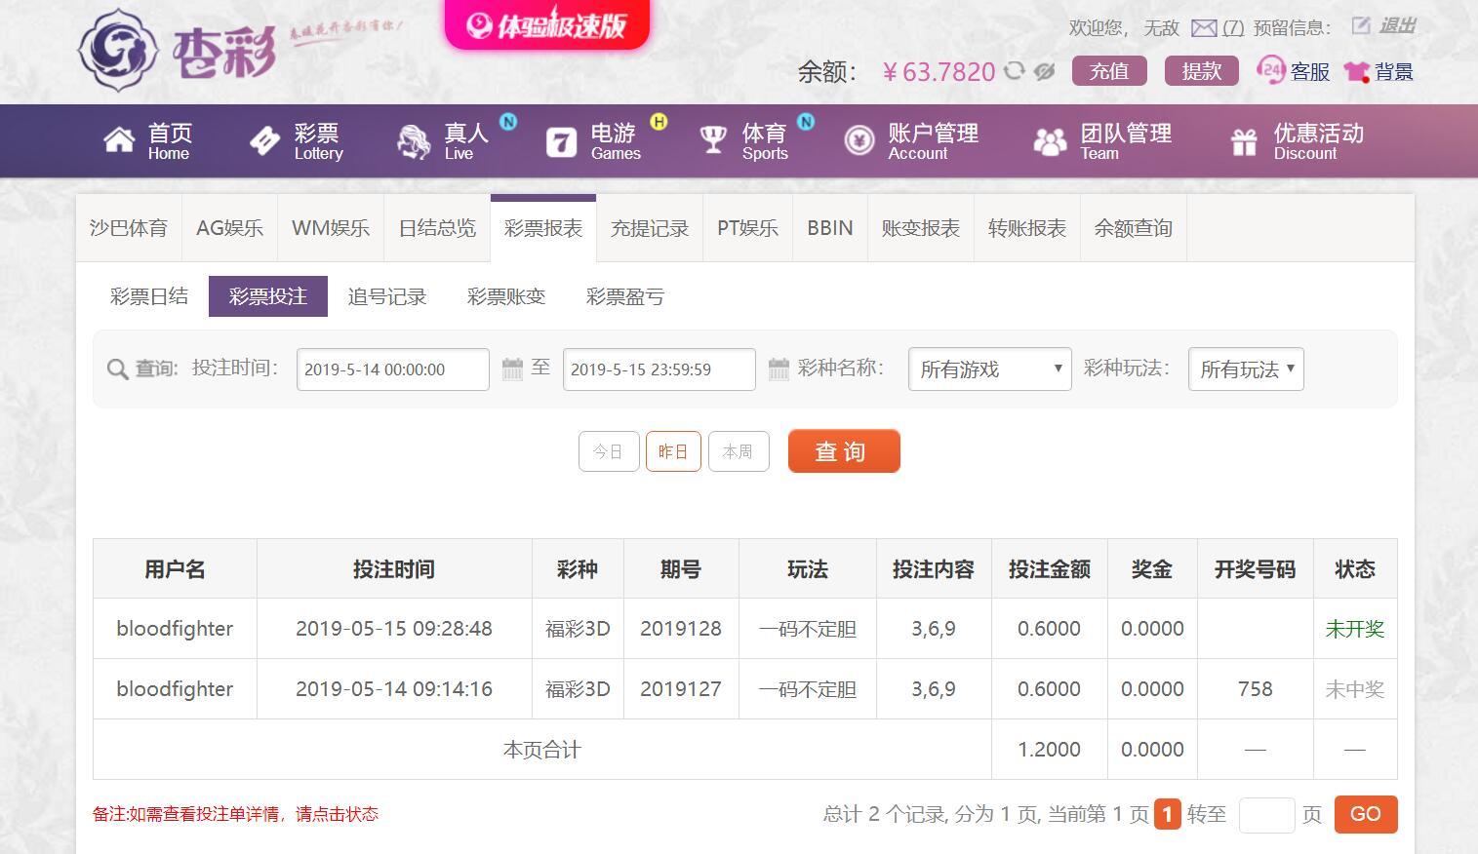Image resolution: width=1478 pixels, height=854 pixels.
Task: Click the search magnifier icon
Action: [x=117, y=369]
